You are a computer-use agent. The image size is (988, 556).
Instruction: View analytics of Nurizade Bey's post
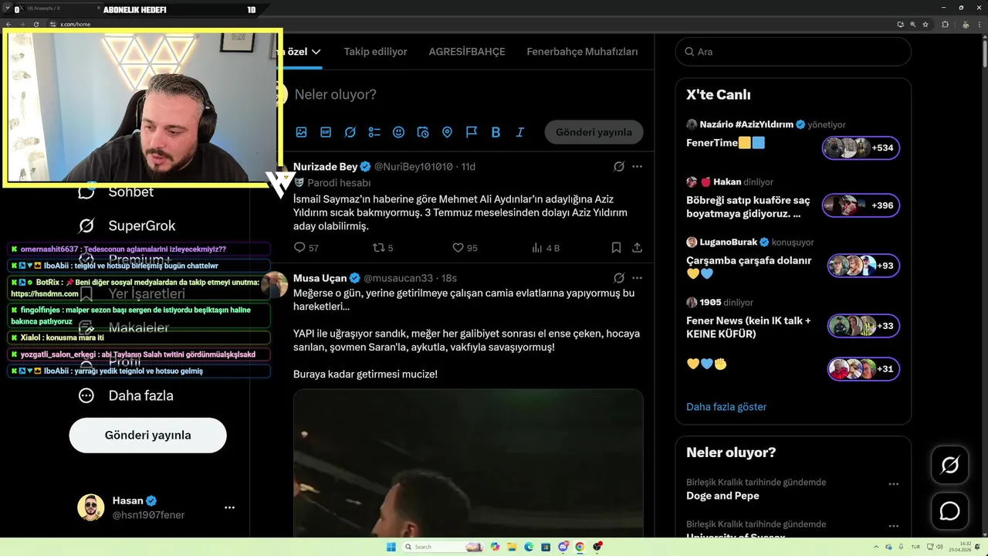coord(537,248)
